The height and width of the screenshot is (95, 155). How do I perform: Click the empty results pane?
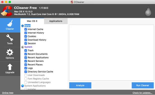point(111,52)
